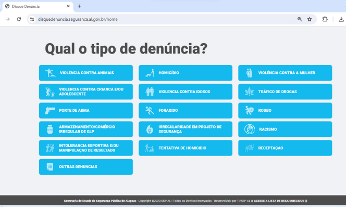
Task: Click the crossed-out hand icon for Racismo
Action: (x=250, y=130)
